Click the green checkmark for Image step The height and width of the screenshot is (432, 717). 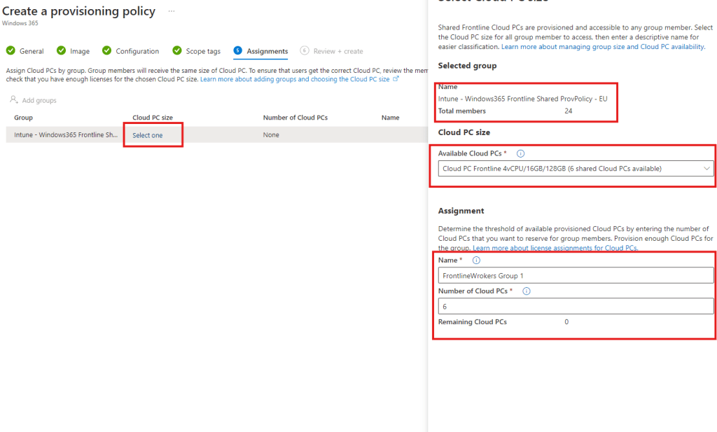[62, 50]
